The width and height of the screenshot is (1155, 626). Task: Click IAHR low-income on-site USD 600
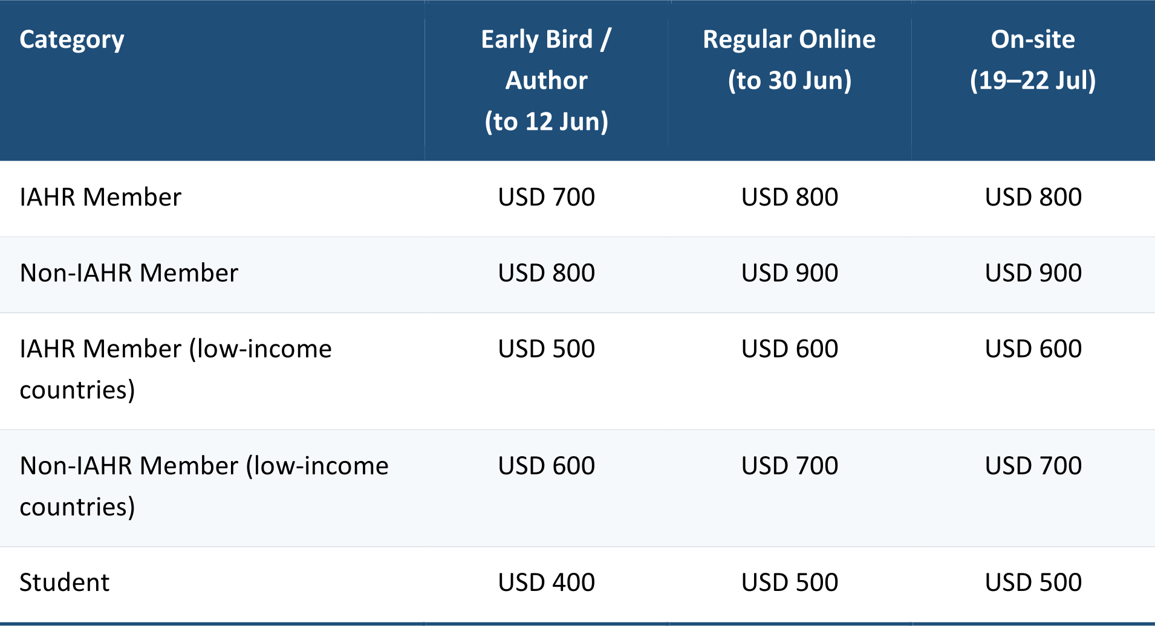1033,349
